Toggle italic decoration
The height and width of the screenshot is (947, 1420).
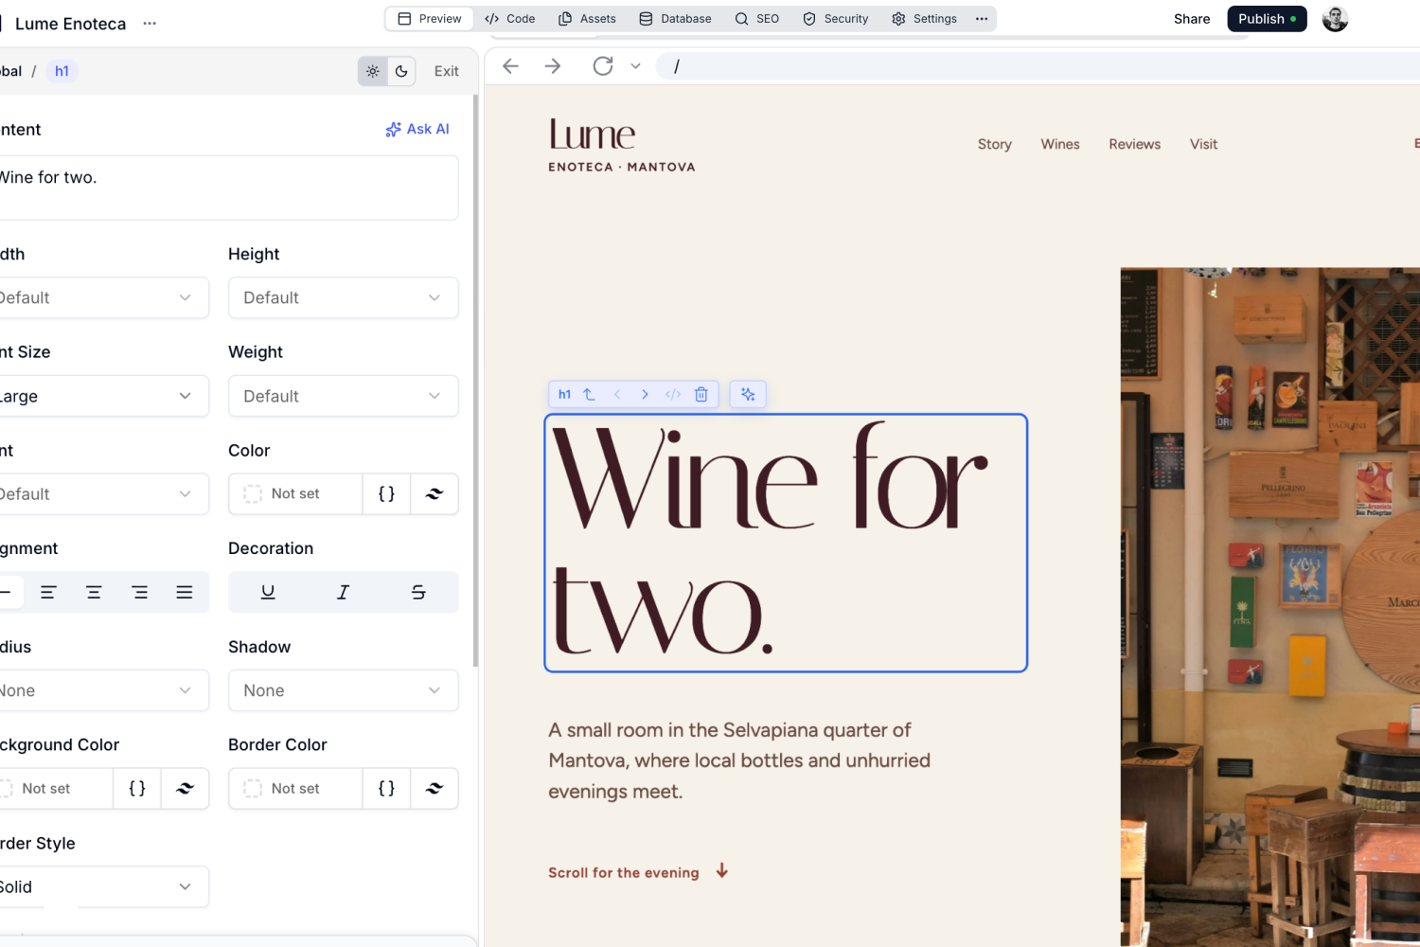[x=343, y=593]
